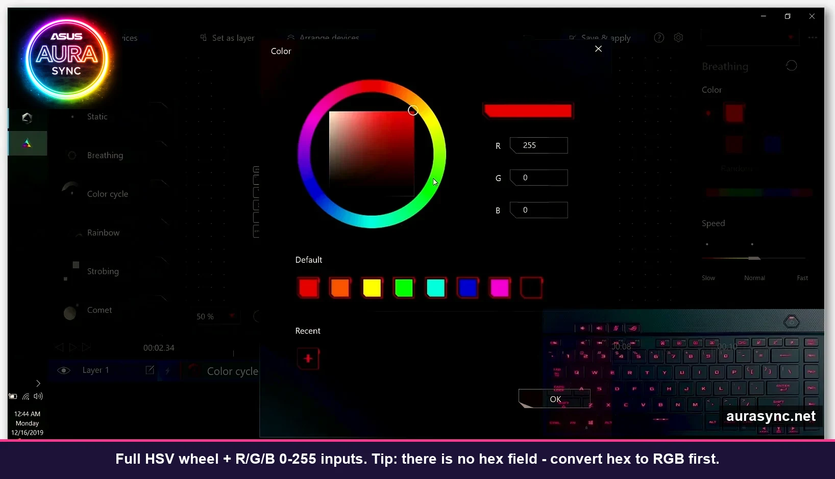Select the Color cycle layer entry

pyautogui.click(x=232, y=371)
